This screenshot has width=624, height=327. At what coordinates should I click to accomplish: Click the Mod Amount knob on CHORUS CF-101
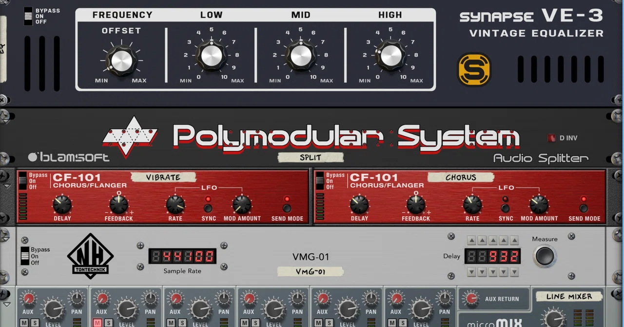[539, 204]
